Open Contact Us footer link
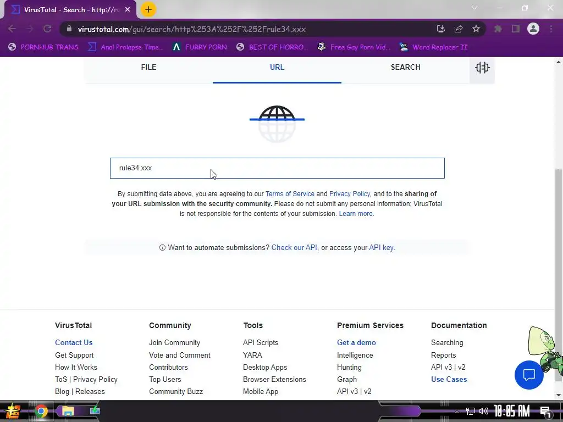Viewport: 563px width, 422px height. [x=74, y=343]
